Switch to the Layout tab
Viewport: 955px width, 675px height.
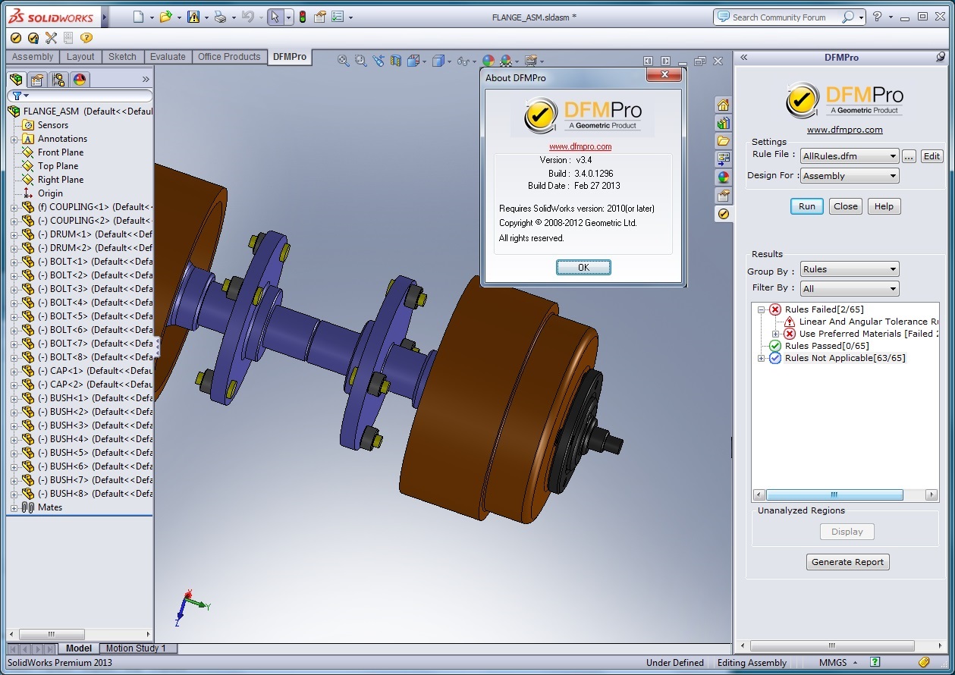(x=80, y=57)
